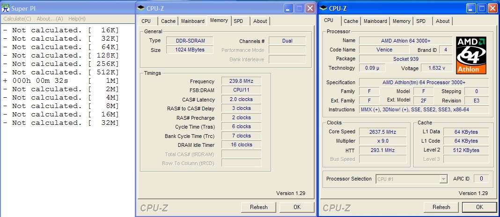Screen dimensions: 500x217
Task: Click the AMD Athlon 64 logo
Action: coord(471,55)
